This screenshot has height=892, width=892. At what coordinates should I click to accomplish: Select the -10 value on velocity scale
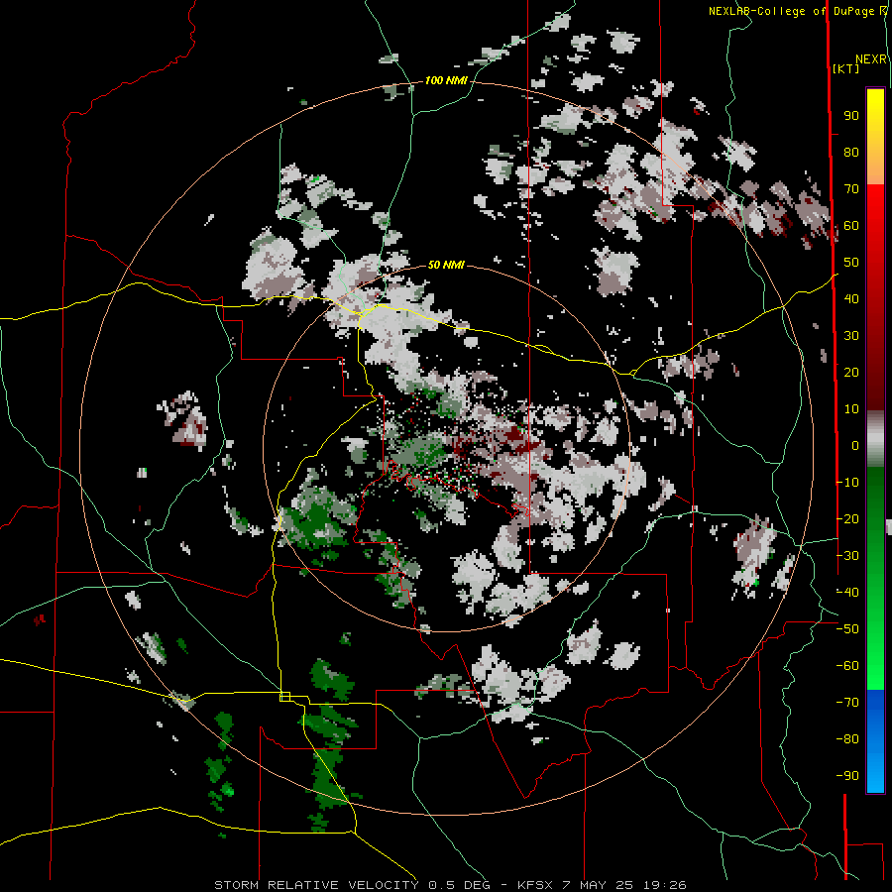(x=847, y=483)
